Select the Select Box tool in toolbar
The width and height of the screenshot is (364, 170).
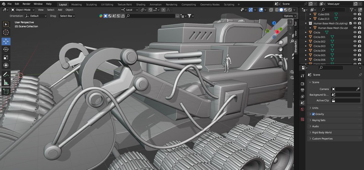[6, 24]
